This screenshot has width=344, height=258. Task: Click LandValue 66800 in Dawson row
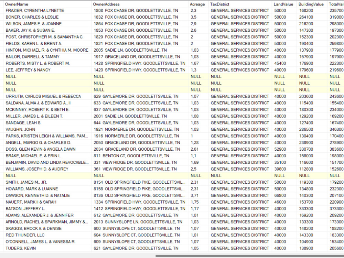[x=284, y=195]
